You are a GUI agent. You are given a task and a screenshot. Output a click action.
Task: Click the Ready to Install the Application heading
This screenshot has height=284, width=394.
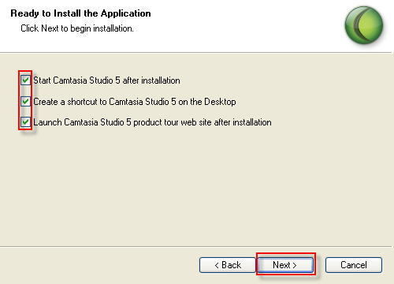click(x=80, y=13)
